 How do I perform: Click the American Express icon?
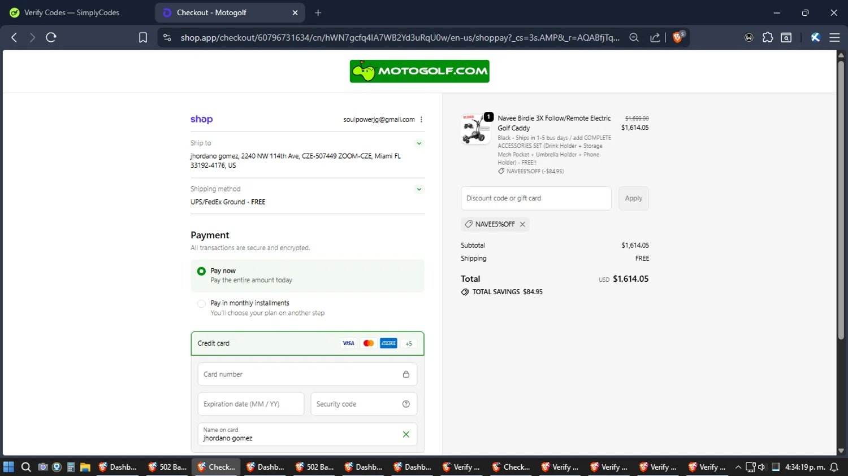point(388,343)
